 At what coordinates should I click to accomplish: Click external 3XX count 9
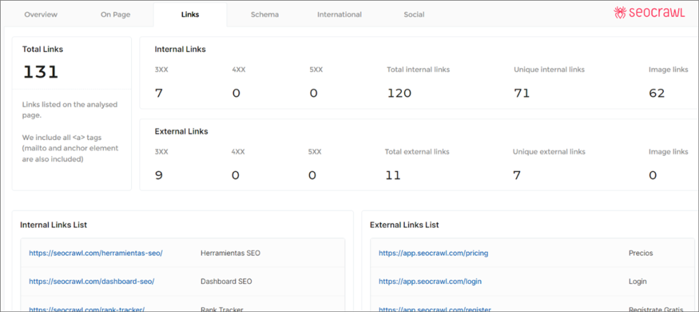(x=158, y=175)
